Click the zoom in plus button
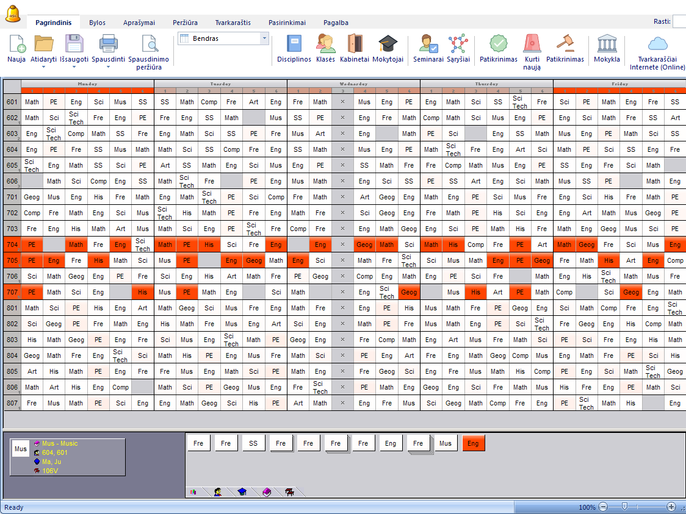686x514 pixels. click(x=671, y=507)
